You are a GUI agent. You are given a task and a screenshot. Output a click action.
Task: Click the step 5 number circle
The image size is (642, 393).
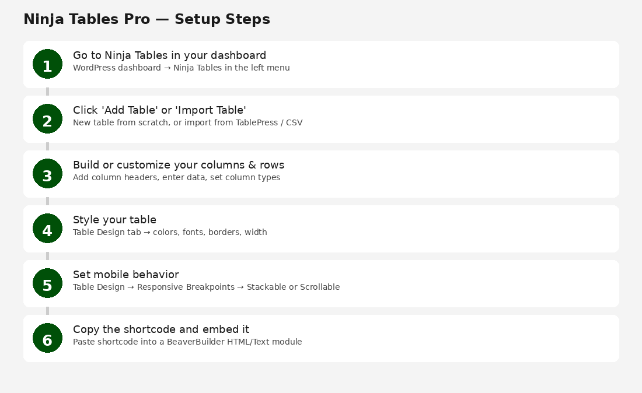pos(47,283)
